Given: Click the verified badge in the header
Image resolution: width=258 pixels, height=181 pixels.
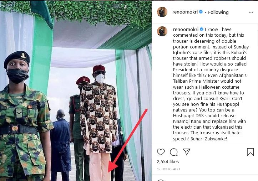Looking at the screenshot, I should 201,12.
